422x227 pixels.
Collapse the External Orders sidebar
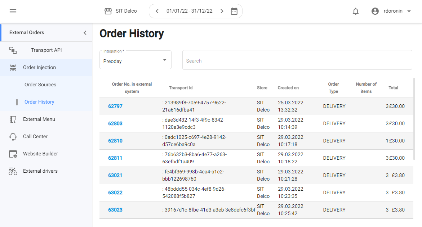tap(85, 33)
